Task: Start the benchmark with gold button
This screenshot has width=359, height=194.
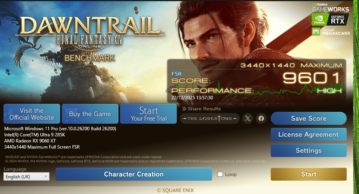Action: 309,174
